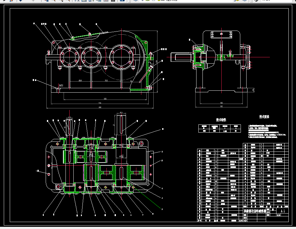Select the 两级圆柱齿轮减速器 title text
Image resolution: width=296 pixels, height=229 pixels.
[x=255, y=211]
